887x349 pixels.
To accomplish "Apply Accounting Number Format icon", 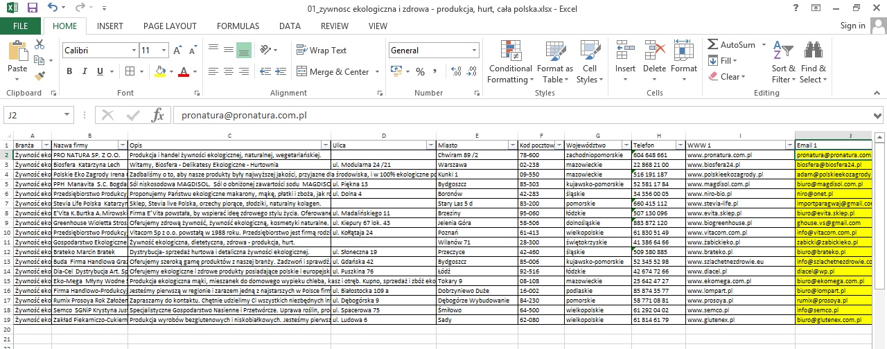I will point(396,71).
